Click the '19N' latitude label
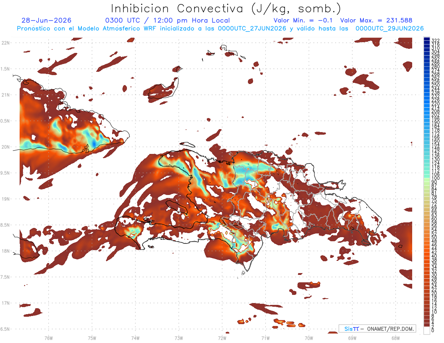The width and height of the screenshot is (444, 343). (x=5, y=199)
